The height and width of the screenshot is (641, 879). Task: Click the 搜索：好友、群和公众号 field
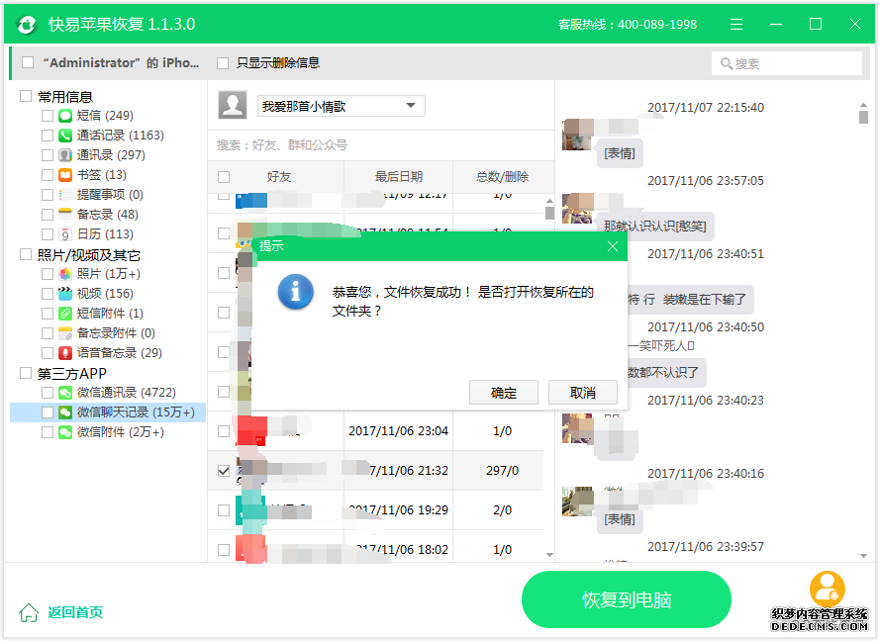[381, 145]
